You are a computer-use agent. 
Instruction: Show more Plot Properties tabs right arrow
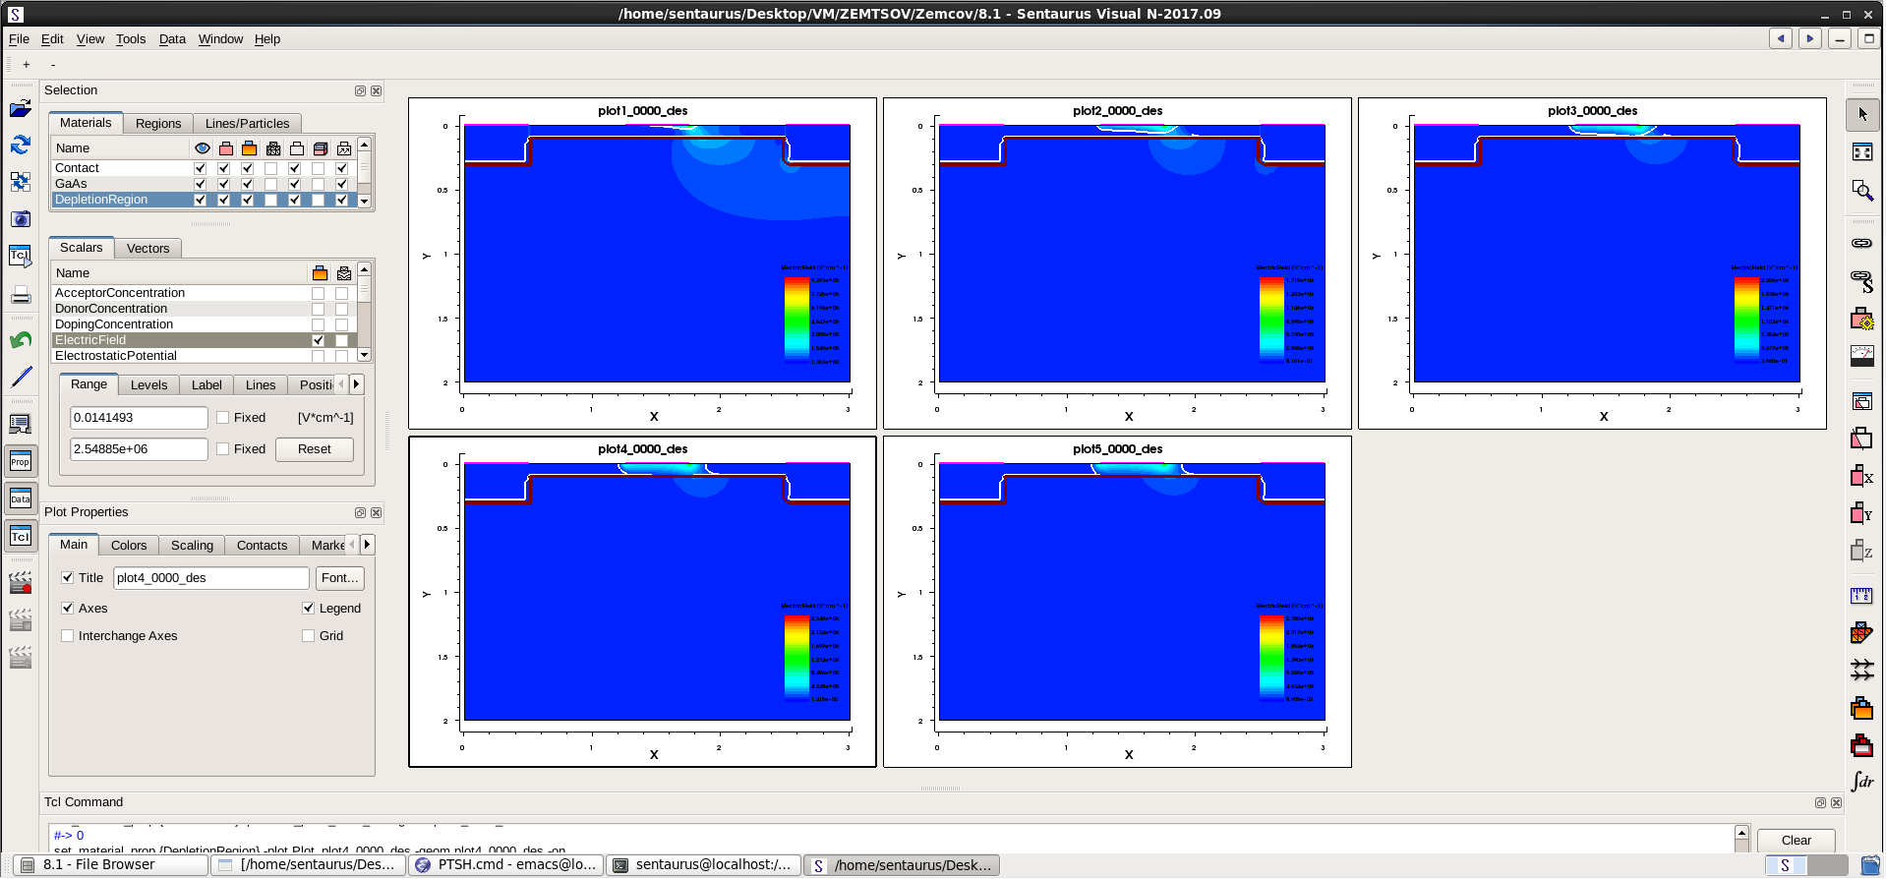point(367,545)
